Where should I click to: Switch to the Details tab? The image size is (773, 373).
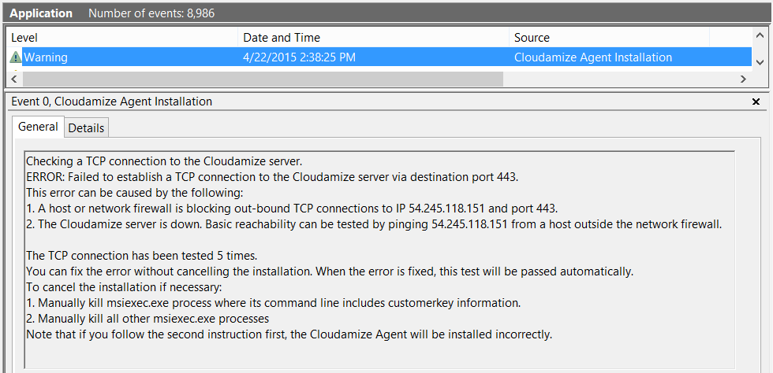pyautogui.click(x=86, y=127)
